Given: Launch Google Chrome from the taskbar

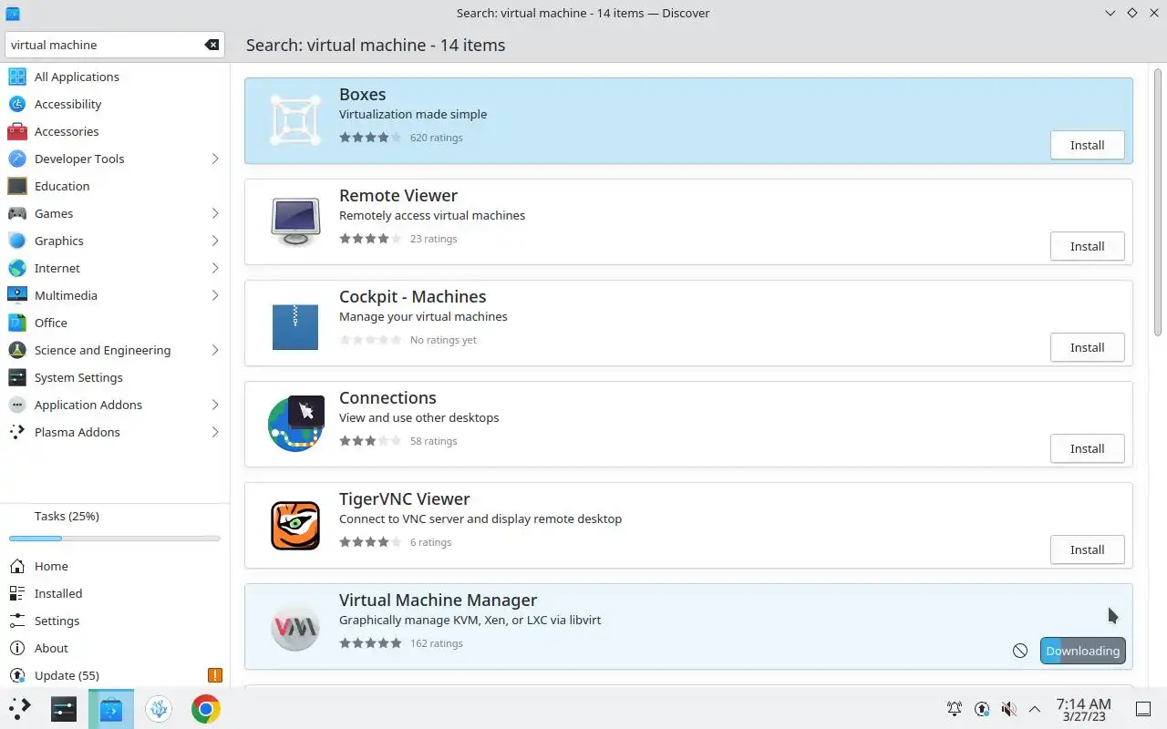Looking at the screenshot, I should click(x=206, y=708).
